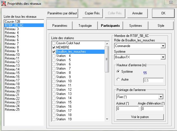Select the Station 9 name in list

click(63, 77)
